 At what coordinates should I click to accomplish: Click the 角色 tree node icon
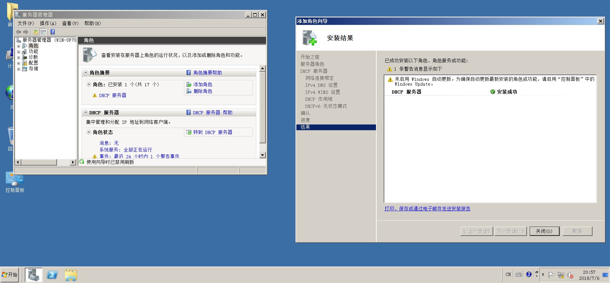pos(25,46)
